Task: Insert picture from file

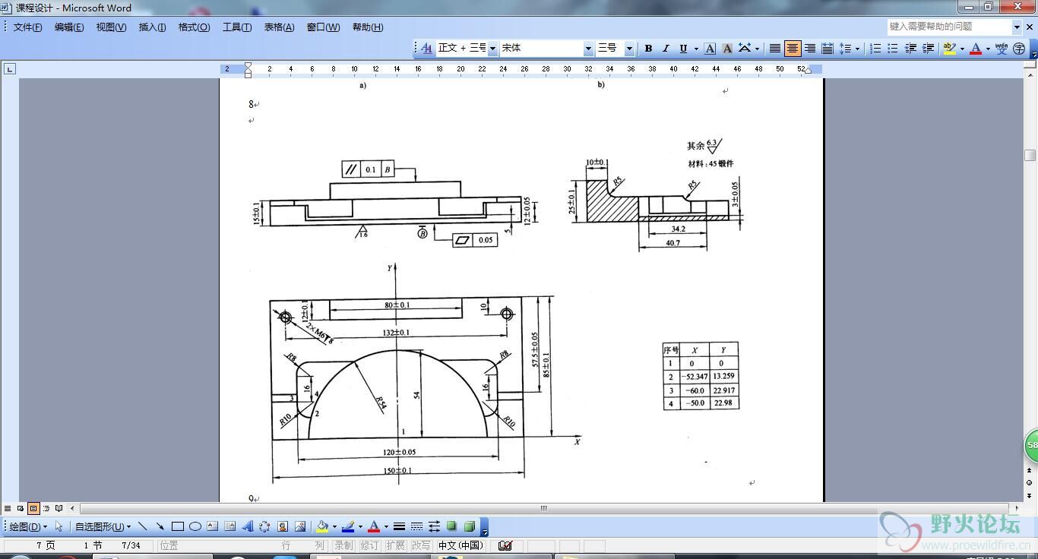Action: [x=300, y=526]
